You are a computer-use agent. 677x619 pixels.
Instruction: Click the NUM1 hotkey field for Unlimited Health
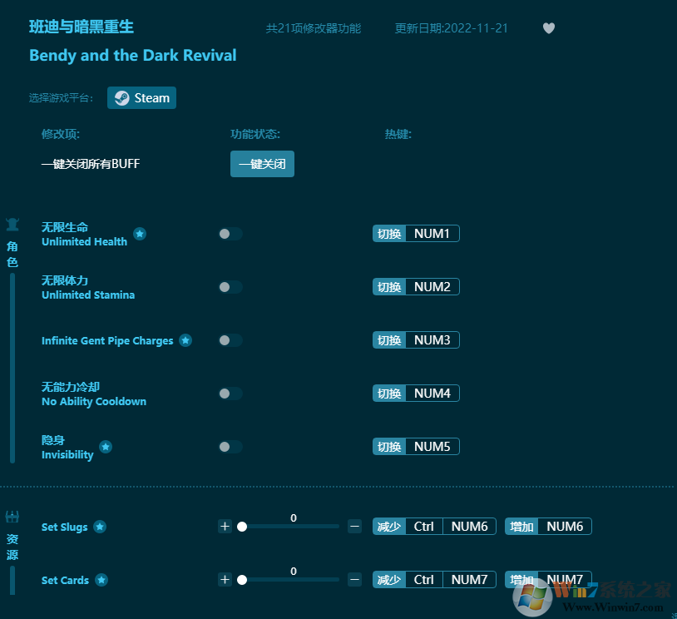pyautogui.click(x=432, y=234)
